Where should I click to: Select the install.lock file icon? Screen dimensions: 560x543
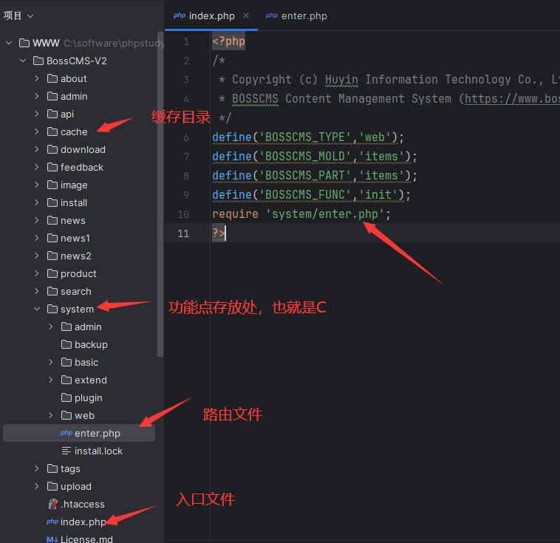tap(66, 451)
